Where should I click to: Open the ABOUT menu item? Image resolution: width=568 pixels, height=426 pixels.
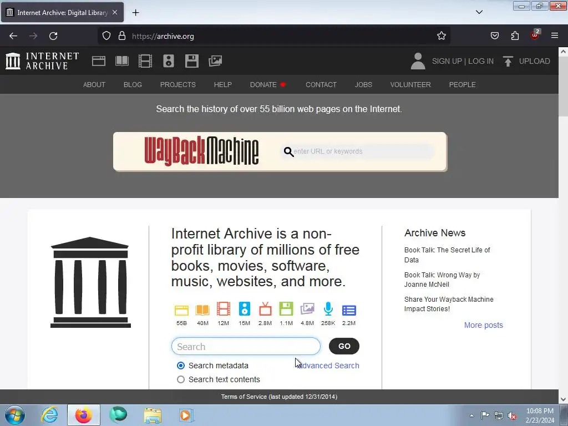[x=94, y=85]
